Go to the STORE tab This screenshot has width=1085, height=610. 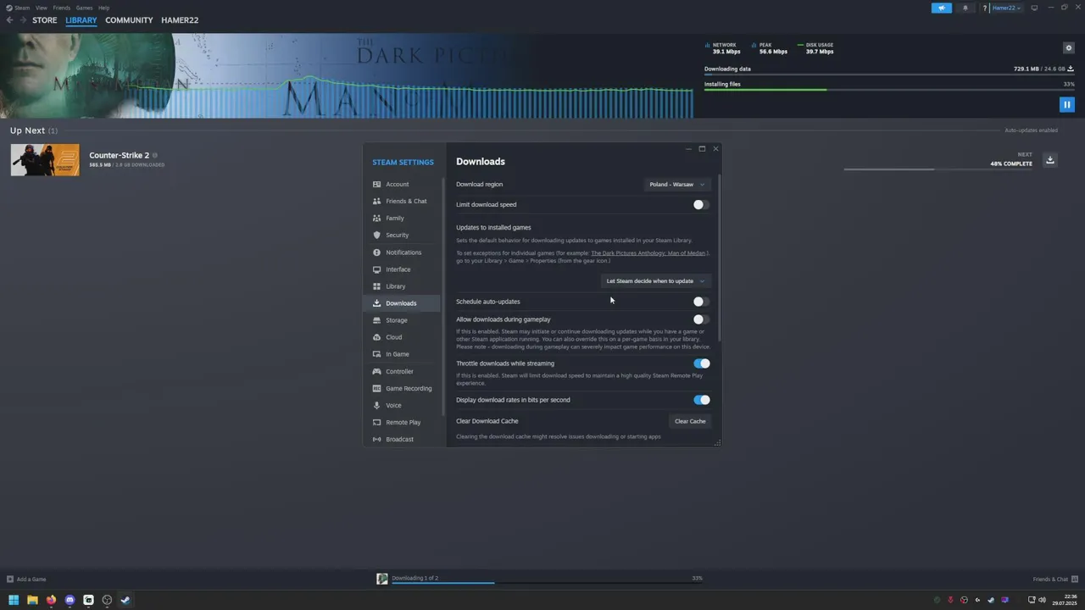(x=45, y=20)
